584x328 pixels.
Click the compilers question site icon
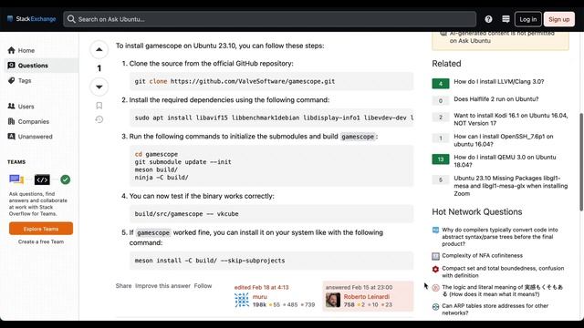click(435, 231)
